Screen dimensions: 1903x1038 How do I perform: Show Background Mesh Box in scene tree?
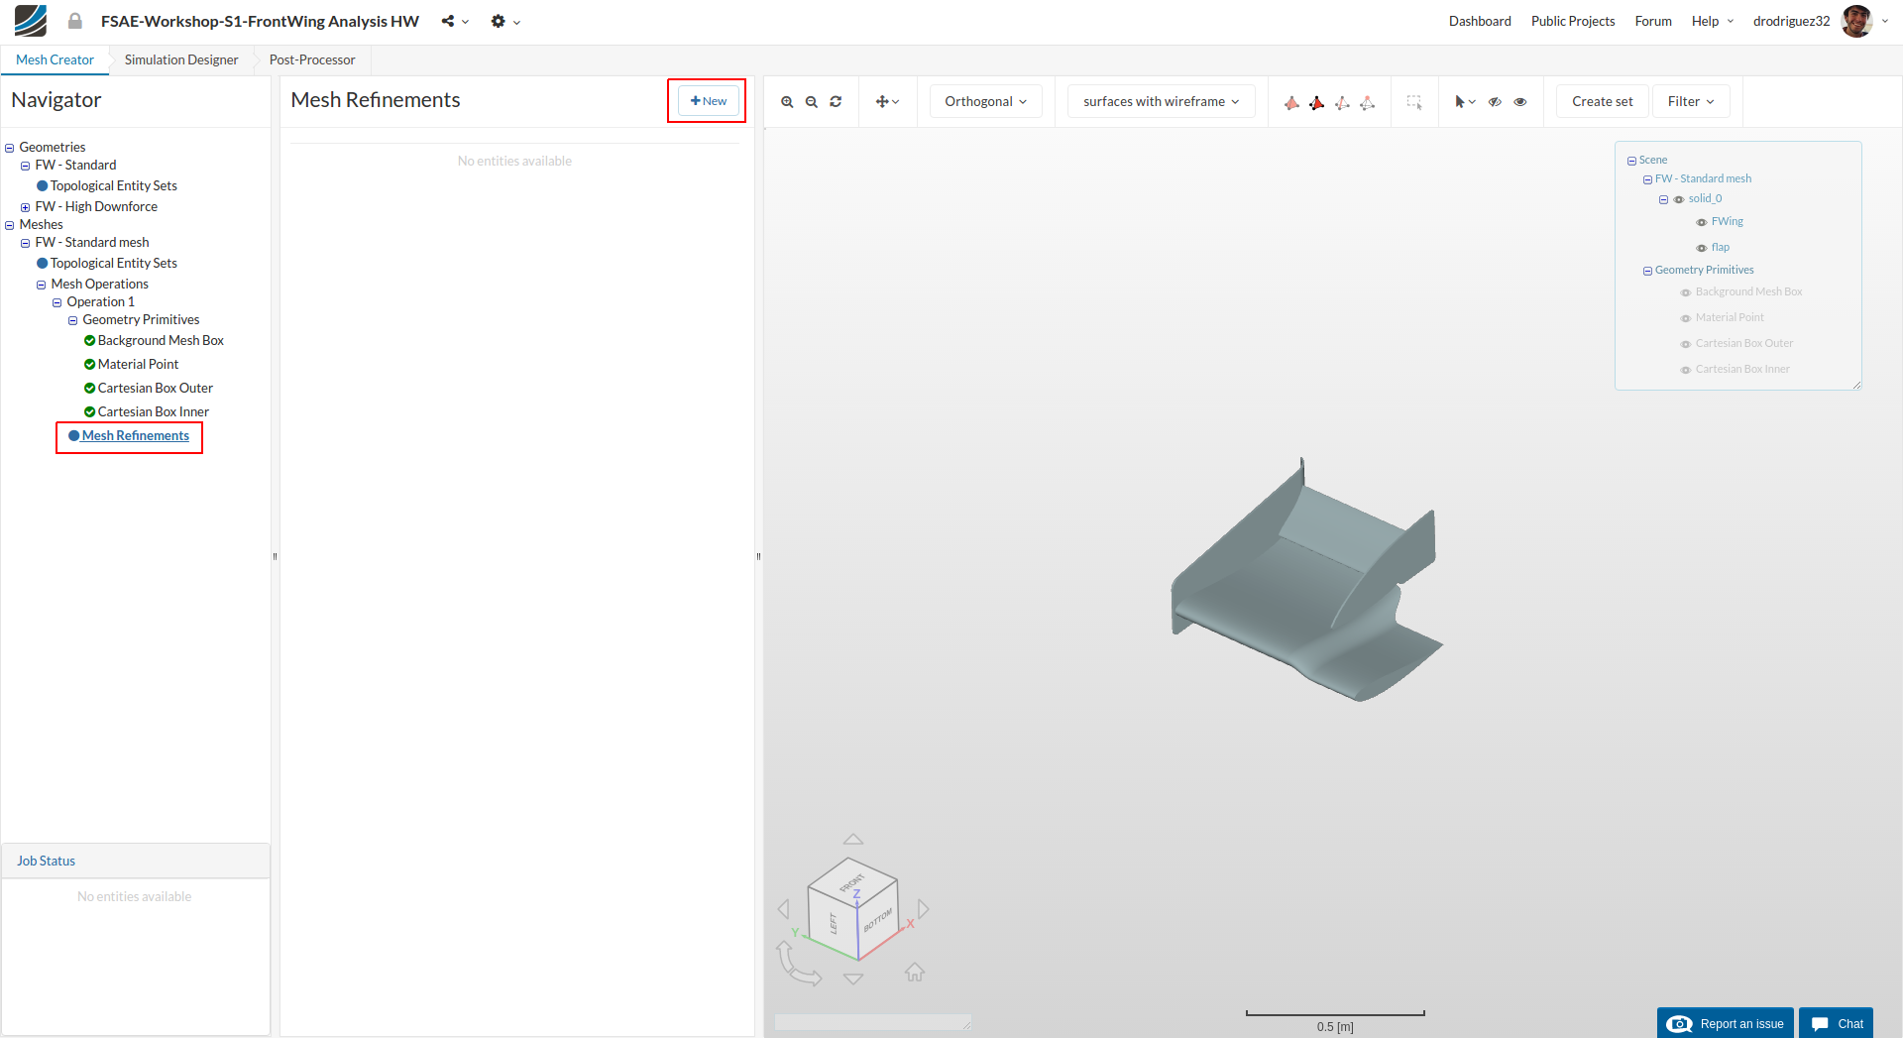(1686, 292)
